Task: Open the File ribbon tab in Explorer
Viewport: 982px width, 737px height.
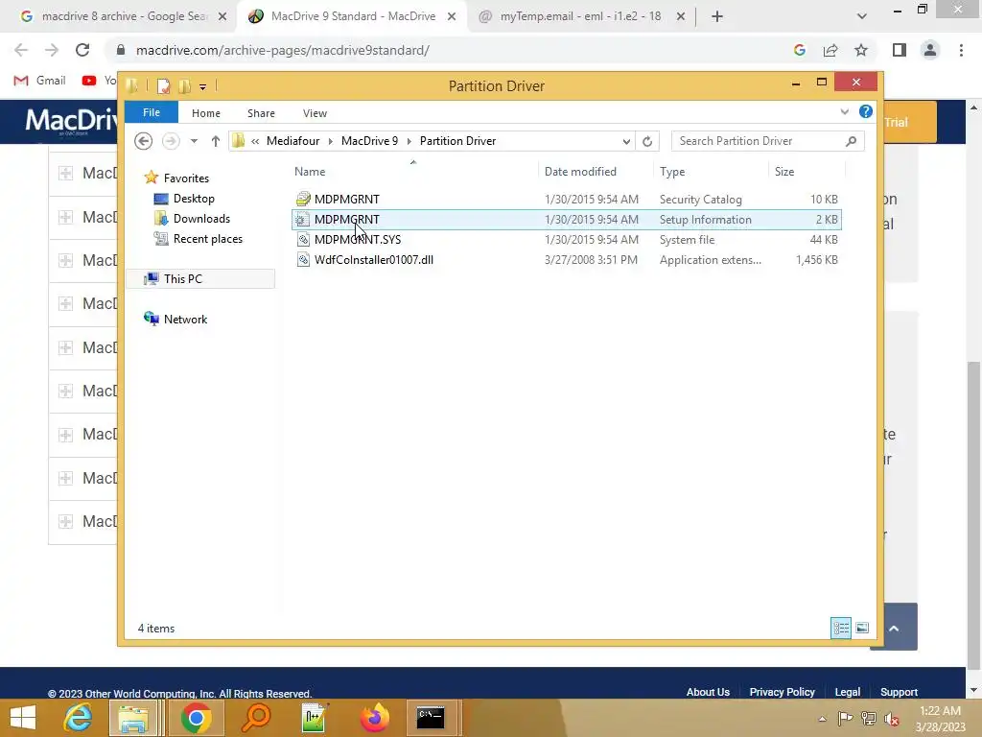Action: point(151,112)
